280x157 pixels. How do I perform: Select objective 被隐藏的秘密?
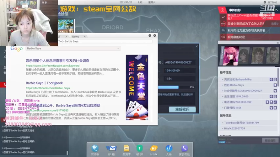tap(250, 37)
